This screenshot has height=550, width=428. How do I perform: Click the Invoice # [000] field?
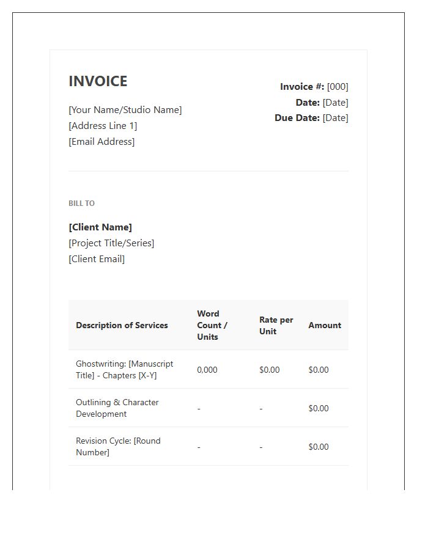[314, 87]
